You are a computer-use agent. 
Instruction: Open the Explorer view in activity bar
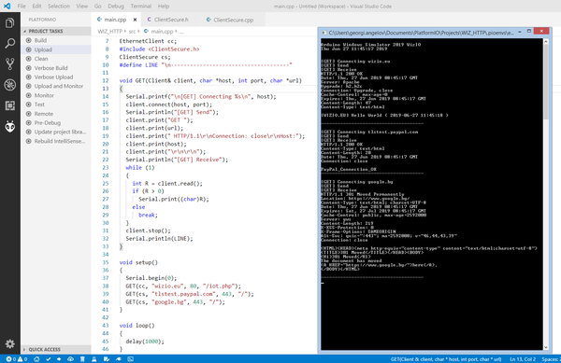(9, 23)
